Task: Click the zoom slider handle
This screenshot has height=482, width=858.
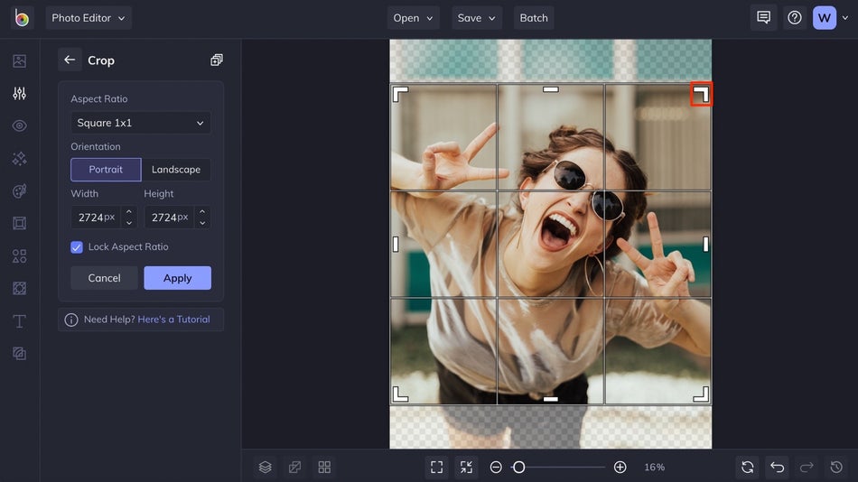Action: coord(518,467)
